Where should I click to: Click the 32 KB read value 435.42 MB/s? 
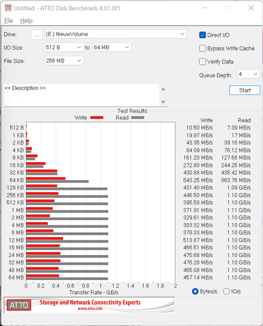236,173
